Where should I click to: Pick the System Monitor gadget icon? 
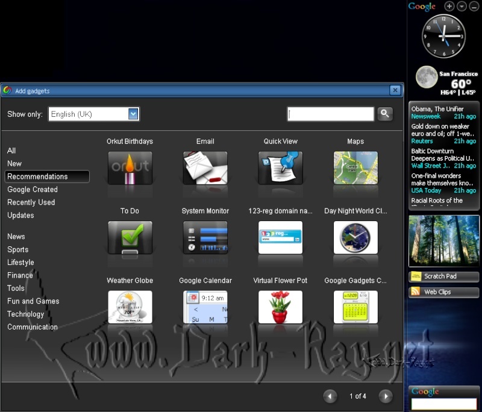click(x=205, y=237)
